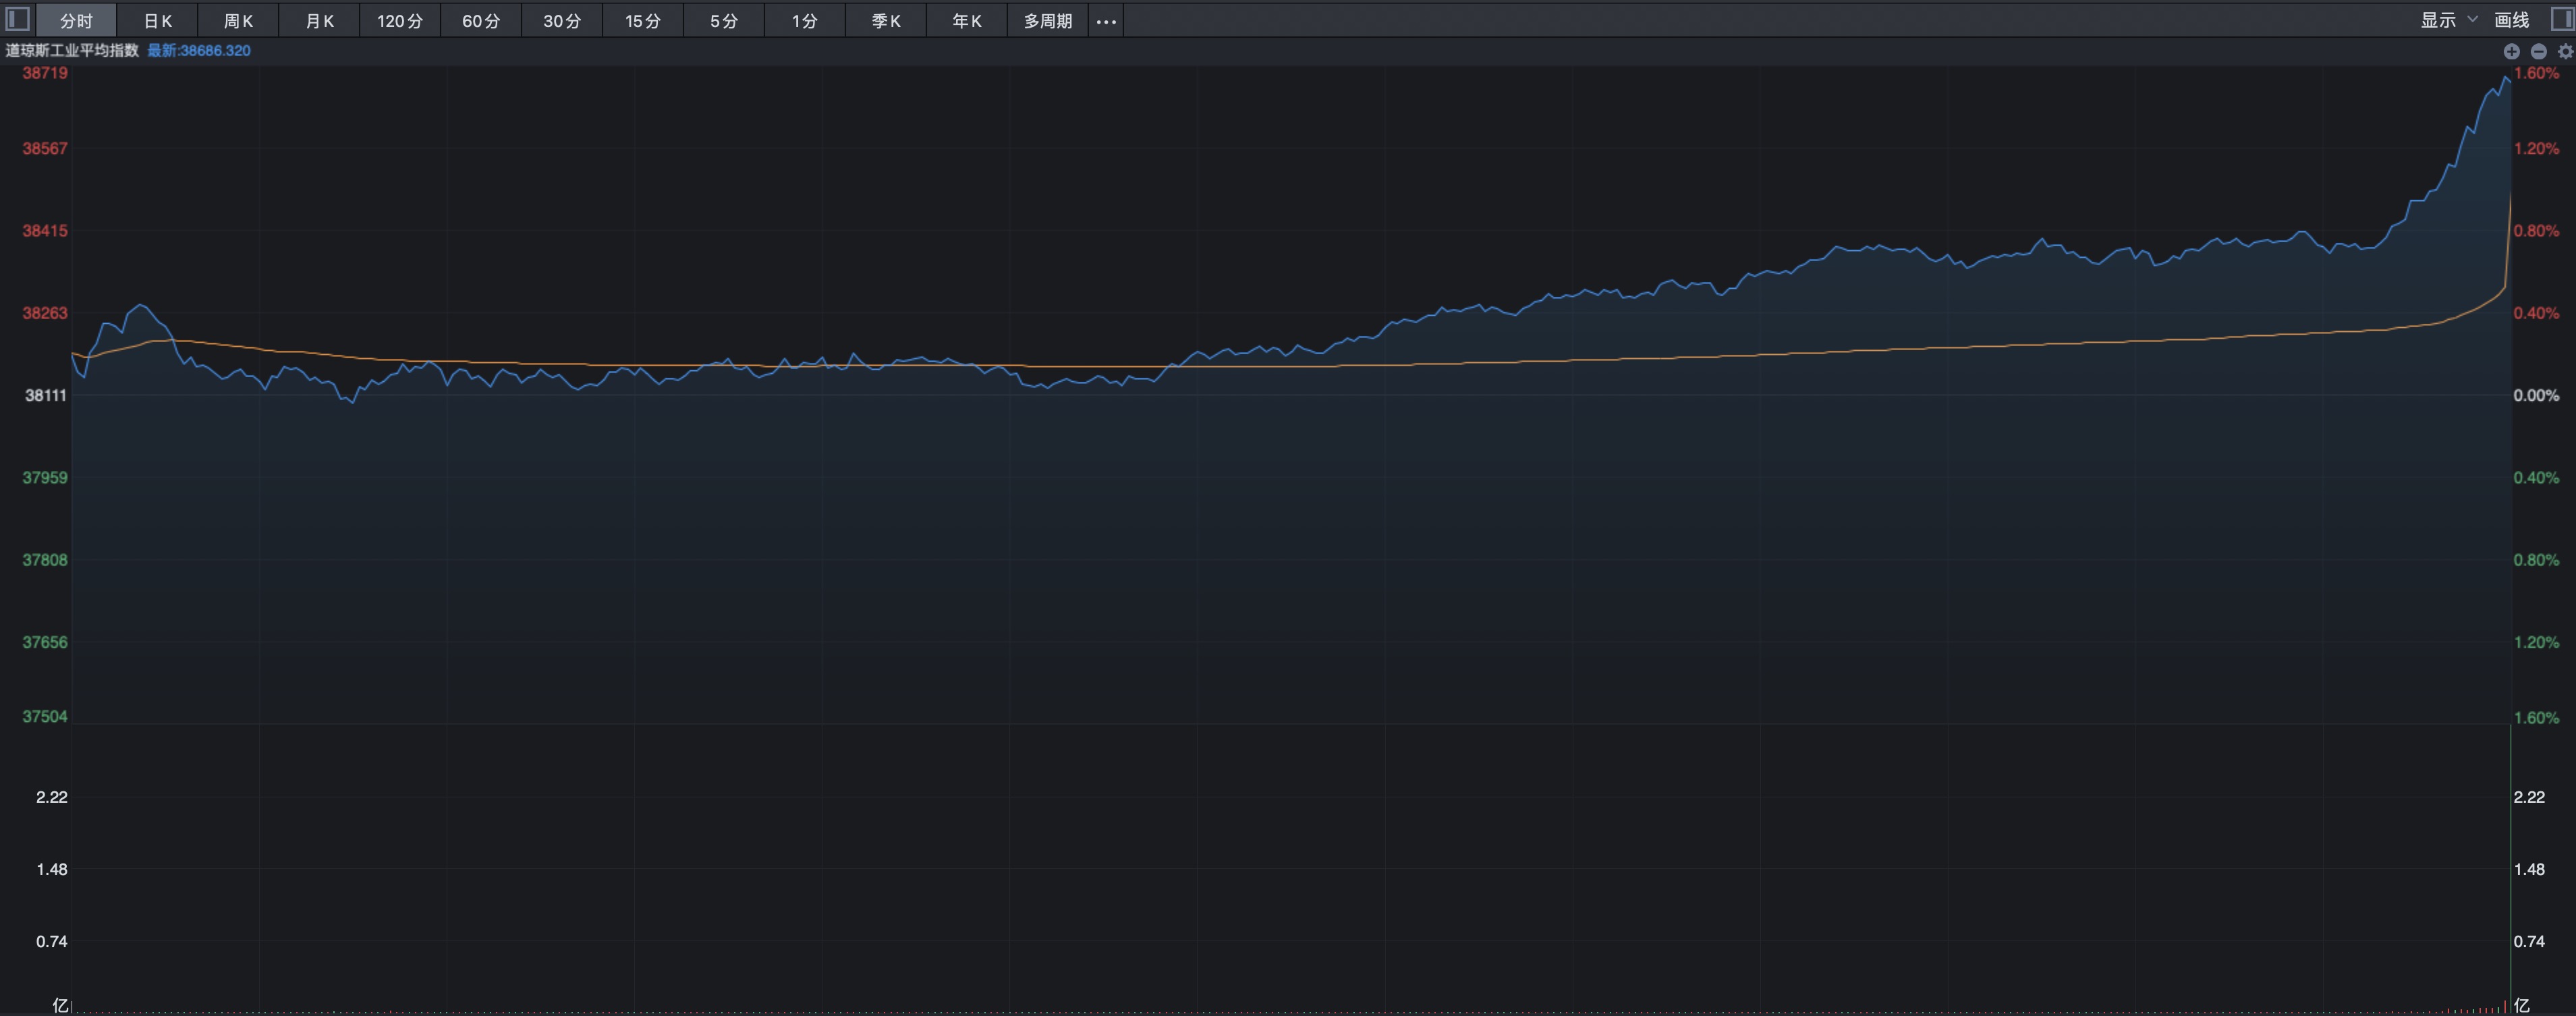Open chart settings gear icon

[x=2565, y=51]
